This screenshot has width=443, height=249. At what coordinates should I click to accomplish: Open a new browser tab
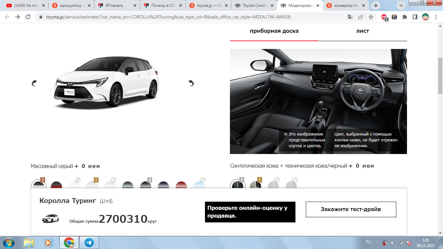376,6
